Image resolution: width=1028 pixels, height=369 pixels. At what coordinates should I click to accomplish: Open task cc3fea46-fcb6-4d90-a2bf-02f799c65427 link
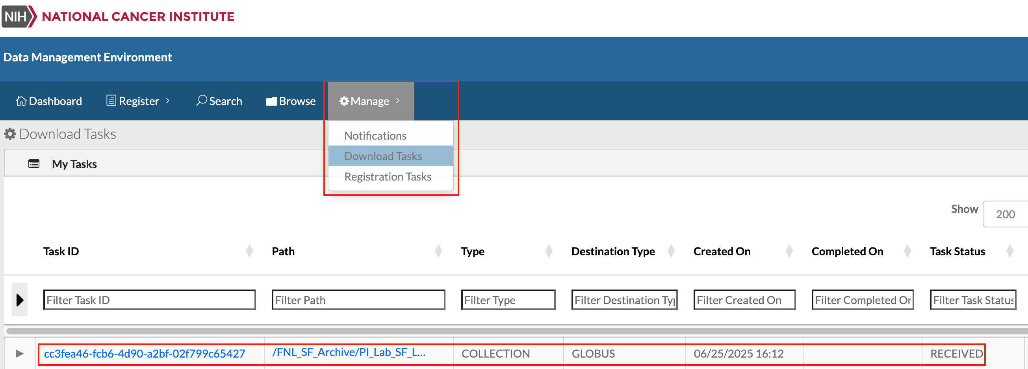coord(145,353)
